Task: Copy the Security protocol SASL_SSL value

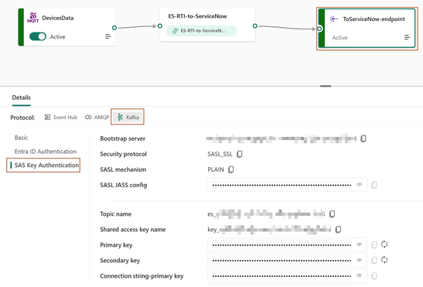Action: click(x=239, y=154)
